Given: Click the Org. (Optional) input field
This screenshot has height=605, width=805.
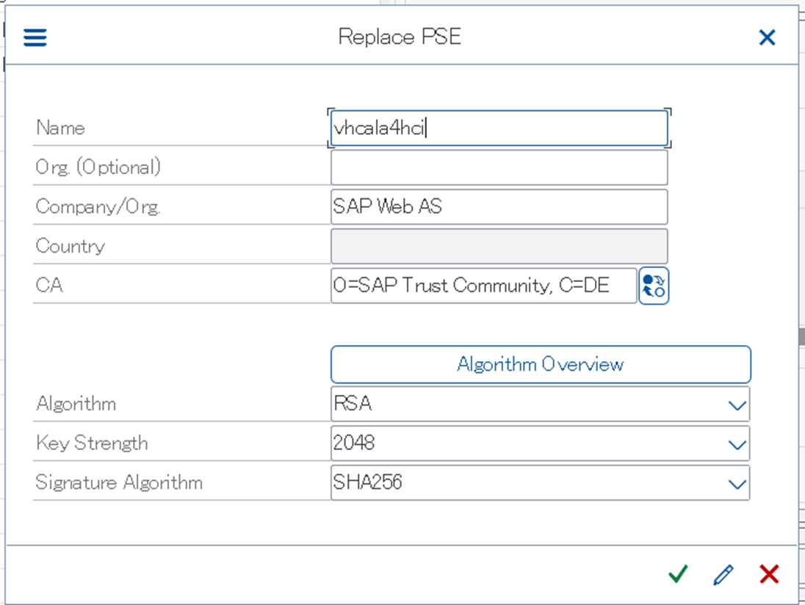Looking at the screenshot, I should [499, 167].
